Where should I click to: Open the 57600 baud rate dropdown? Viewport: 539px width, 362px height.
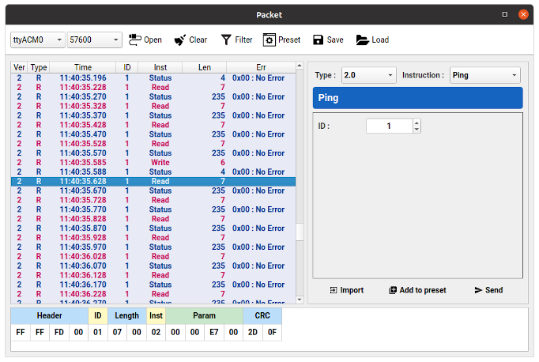tap(94, 40)
